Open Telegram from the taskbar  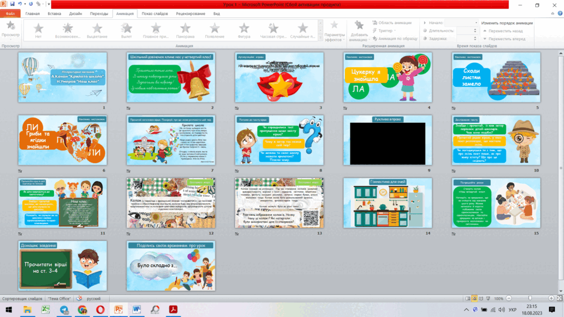coord(64,309)
